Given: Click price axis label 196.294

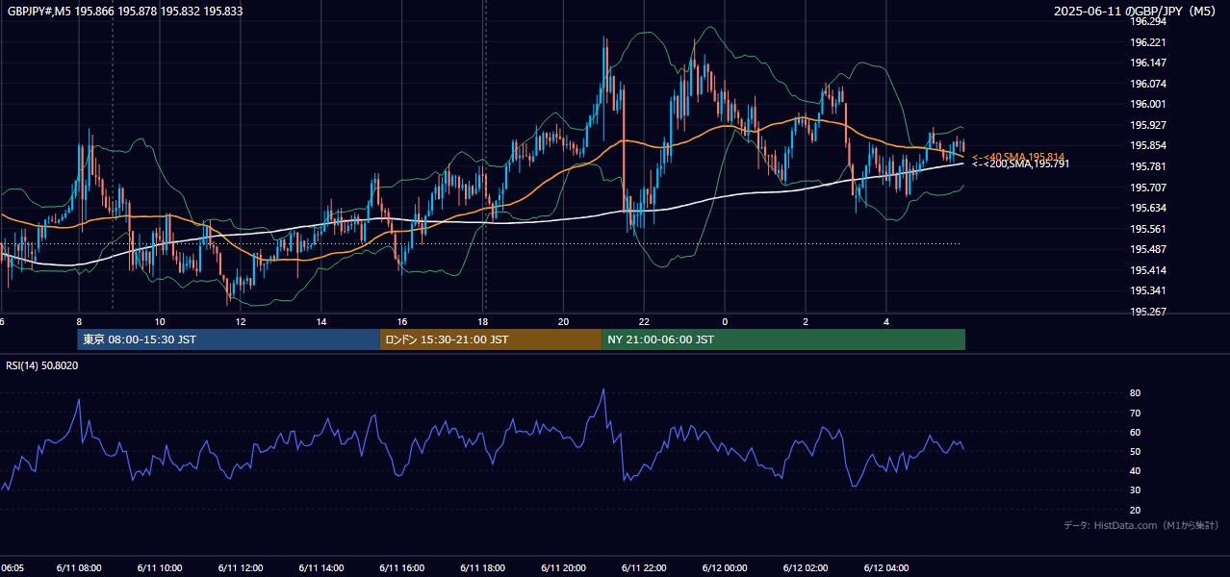Looking at the screenshot, I should tap(1147, 21).
